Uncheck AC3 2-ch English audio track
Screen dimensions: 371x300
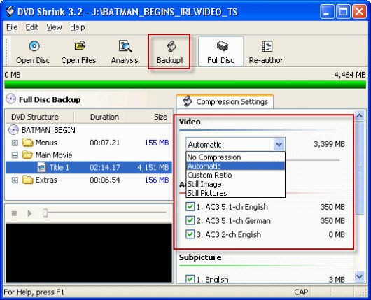[x=190, y=234]
